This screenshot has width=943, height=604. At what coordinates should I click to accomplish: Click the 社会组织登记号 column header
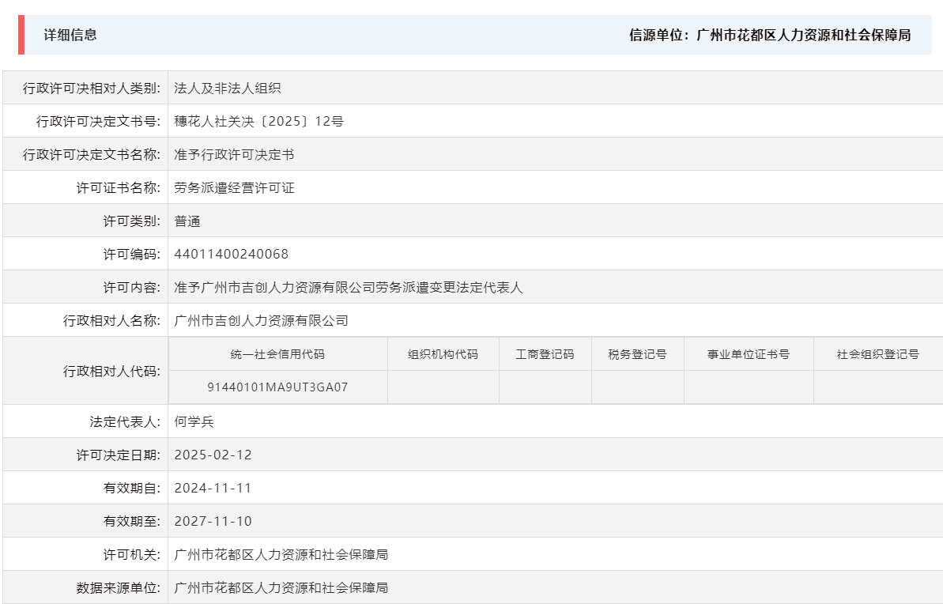pyautogui.click(x=877, y=353)
